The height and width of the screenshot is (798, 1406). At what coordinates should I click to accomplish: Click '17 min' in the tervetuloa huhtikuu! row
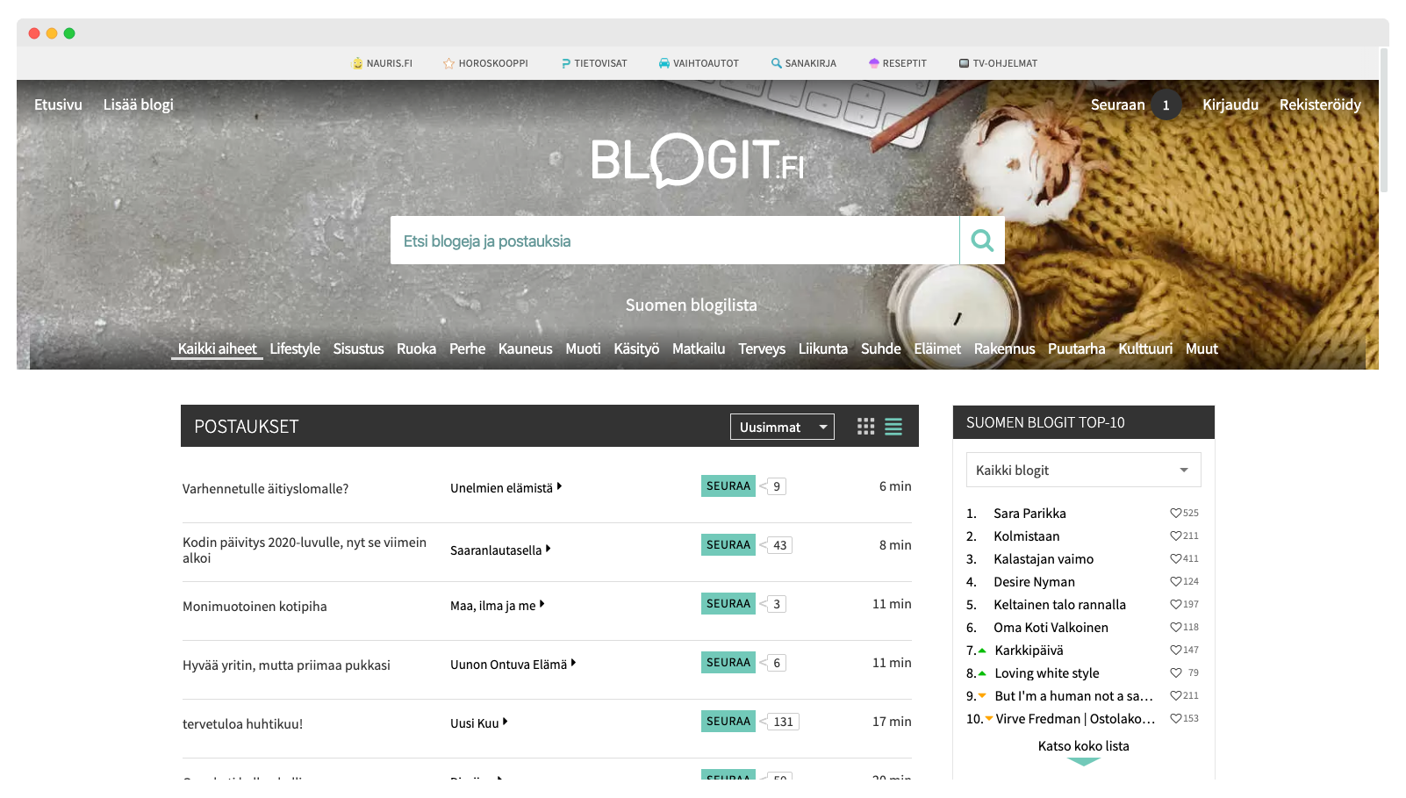coord(892,722)
